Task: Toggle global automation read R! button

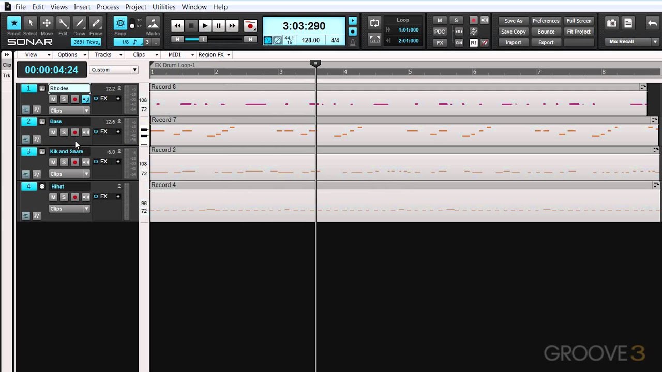Action: 473,43
